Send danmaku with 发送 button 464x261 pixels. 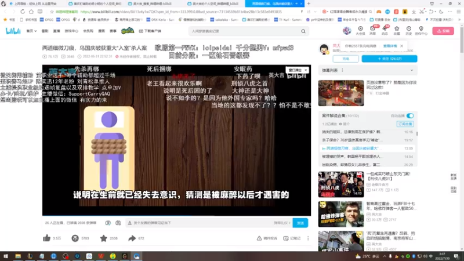click(300, 223)
